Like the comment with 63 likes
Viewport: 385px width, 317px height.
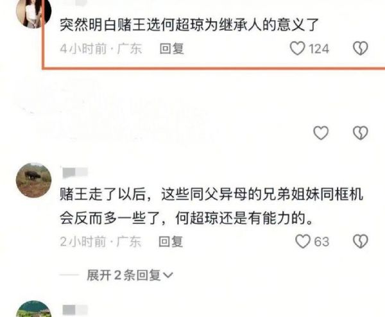[x=303, y=241]
